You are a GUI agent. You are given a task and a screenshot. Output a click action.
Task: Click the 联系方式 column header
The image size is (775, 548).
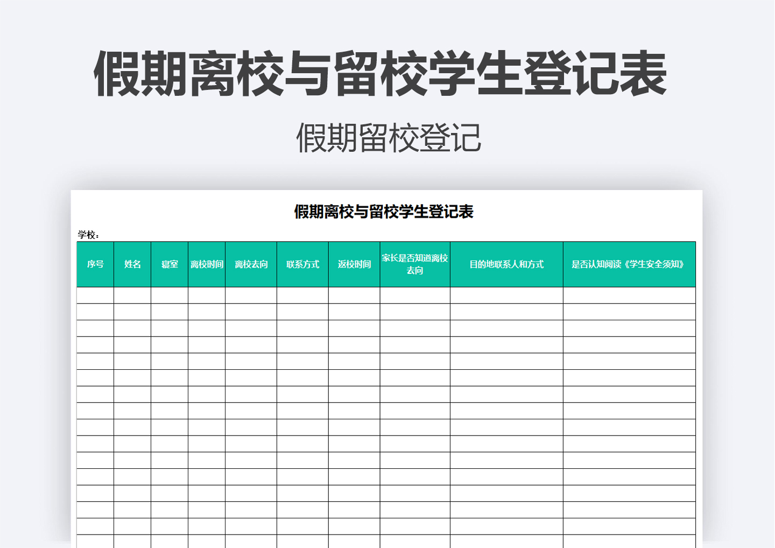(x=302, y=264)
